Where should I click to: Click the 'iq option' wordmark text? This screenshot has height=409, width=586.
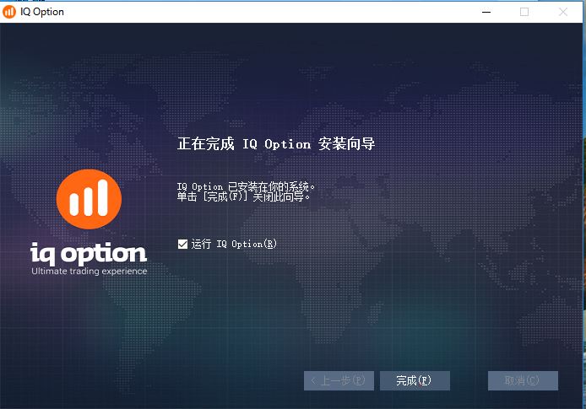pos(89,253)
